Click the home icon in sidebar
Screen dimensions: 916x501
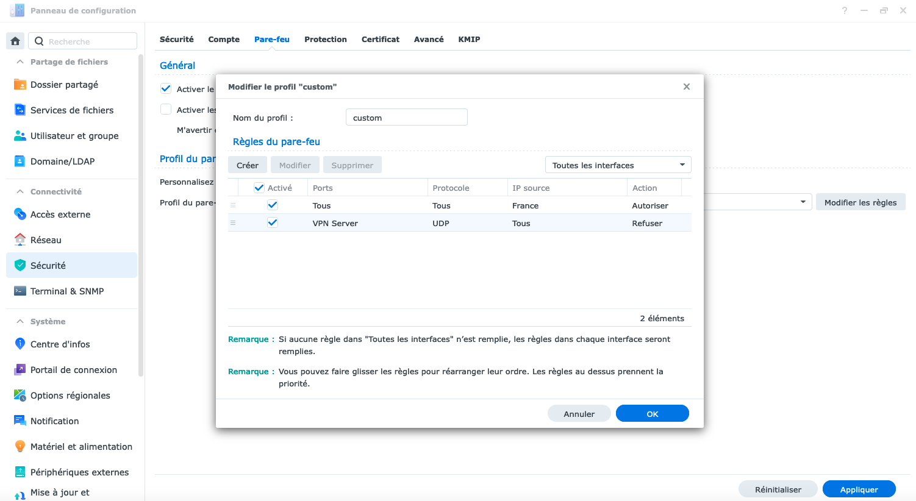coord(15,41)
